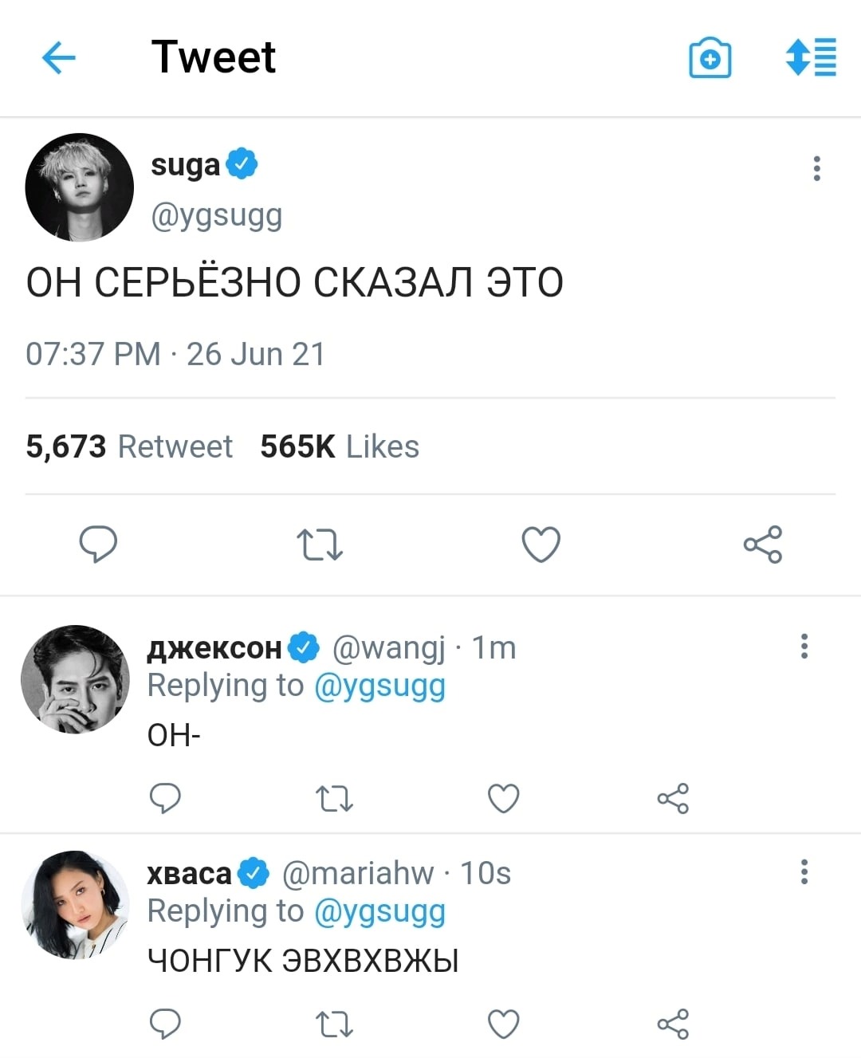View the 5,673 Retweet list
The image size is (861, 1058).
pyautogui.click(x=129, y=446)
